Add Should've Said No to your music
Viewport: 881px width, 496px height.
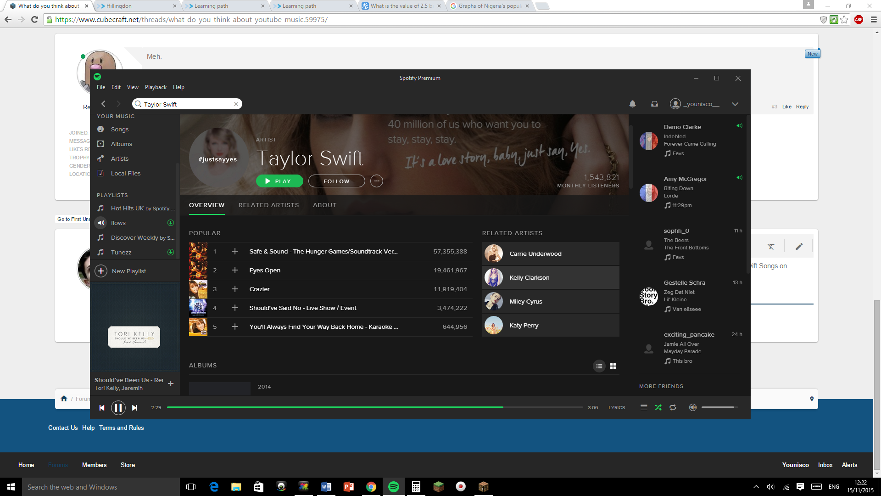point(235,308)
